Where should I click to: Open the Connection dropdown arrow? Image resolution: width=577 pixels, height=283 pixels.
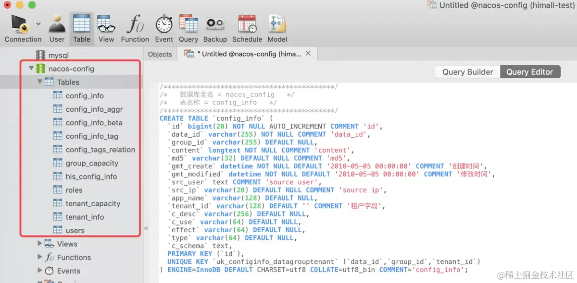coord(38,24)
